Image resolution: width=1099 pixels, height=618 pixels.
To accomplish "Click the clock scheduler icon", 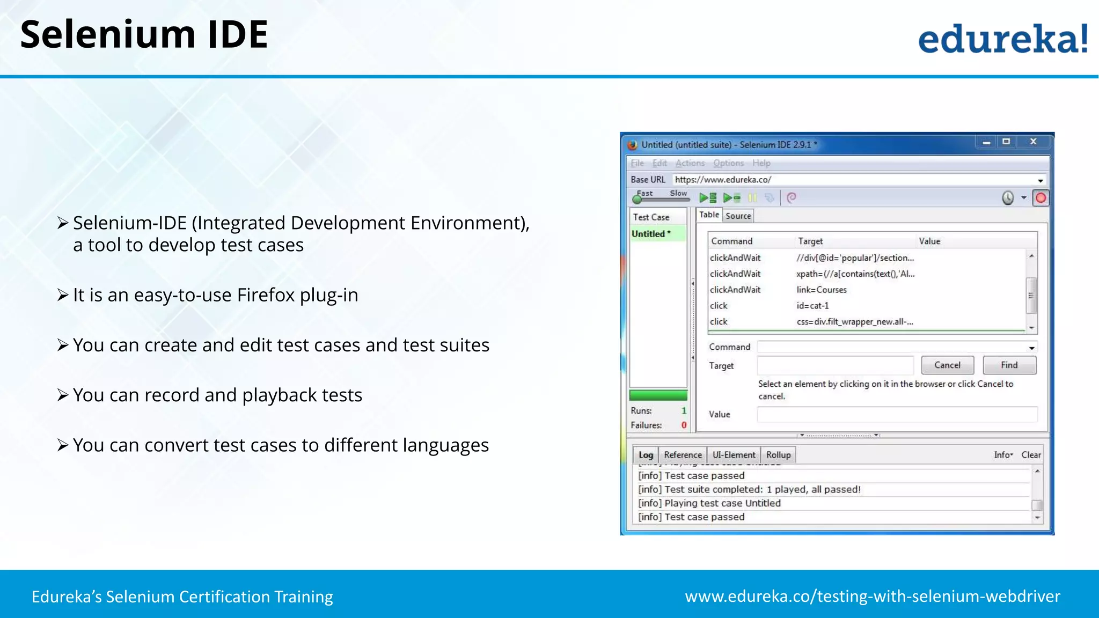I will pyautogui.click(x=1008, y=198).
